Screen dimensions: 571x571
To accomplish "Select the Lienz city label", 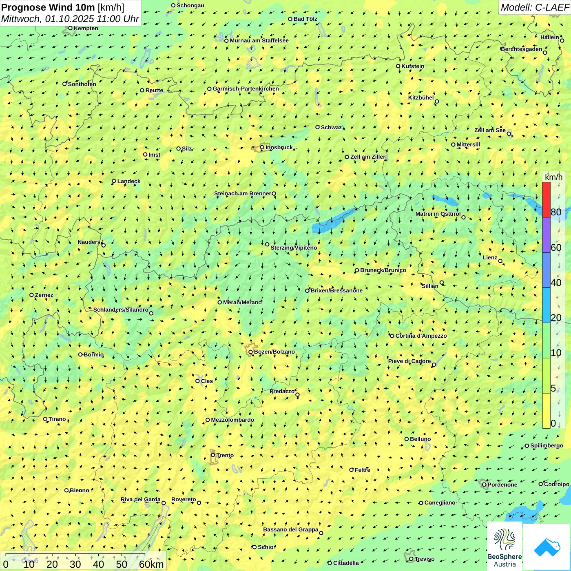I will pos(490,257).
